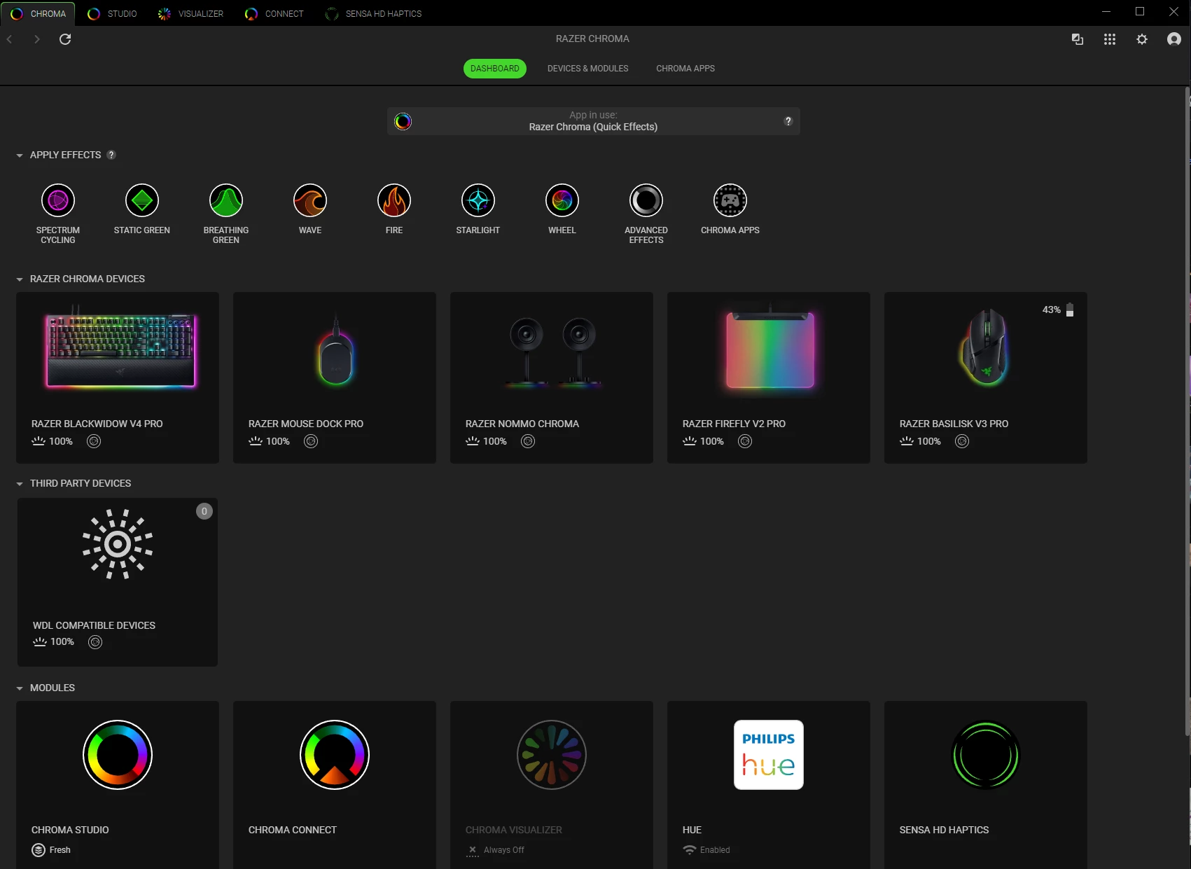
Task: Toggle effect sync circle for Mouse Dock Pro
Action: [x=311, y=441]
